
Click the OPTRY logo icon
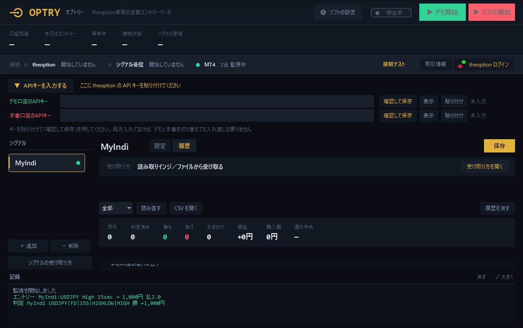[x=16, y=13]
